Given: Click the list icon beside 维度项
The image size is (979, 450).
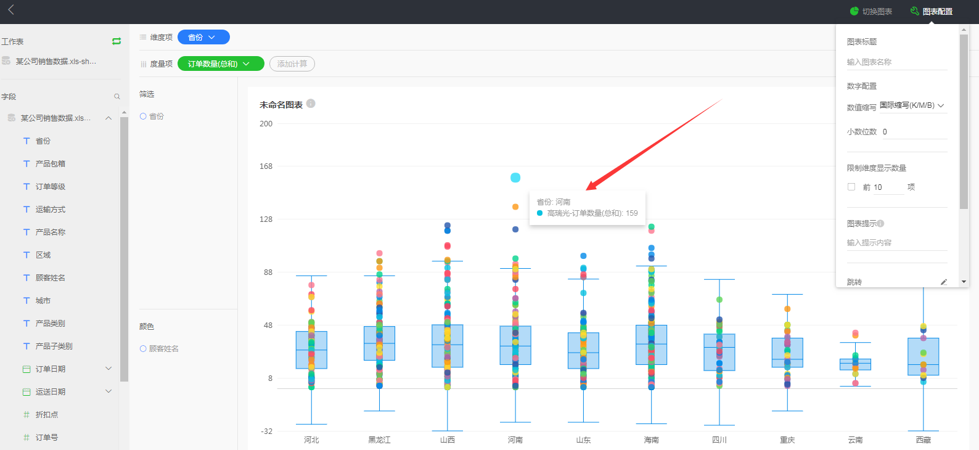Looking at the screenshot, I should coord(143,38).
